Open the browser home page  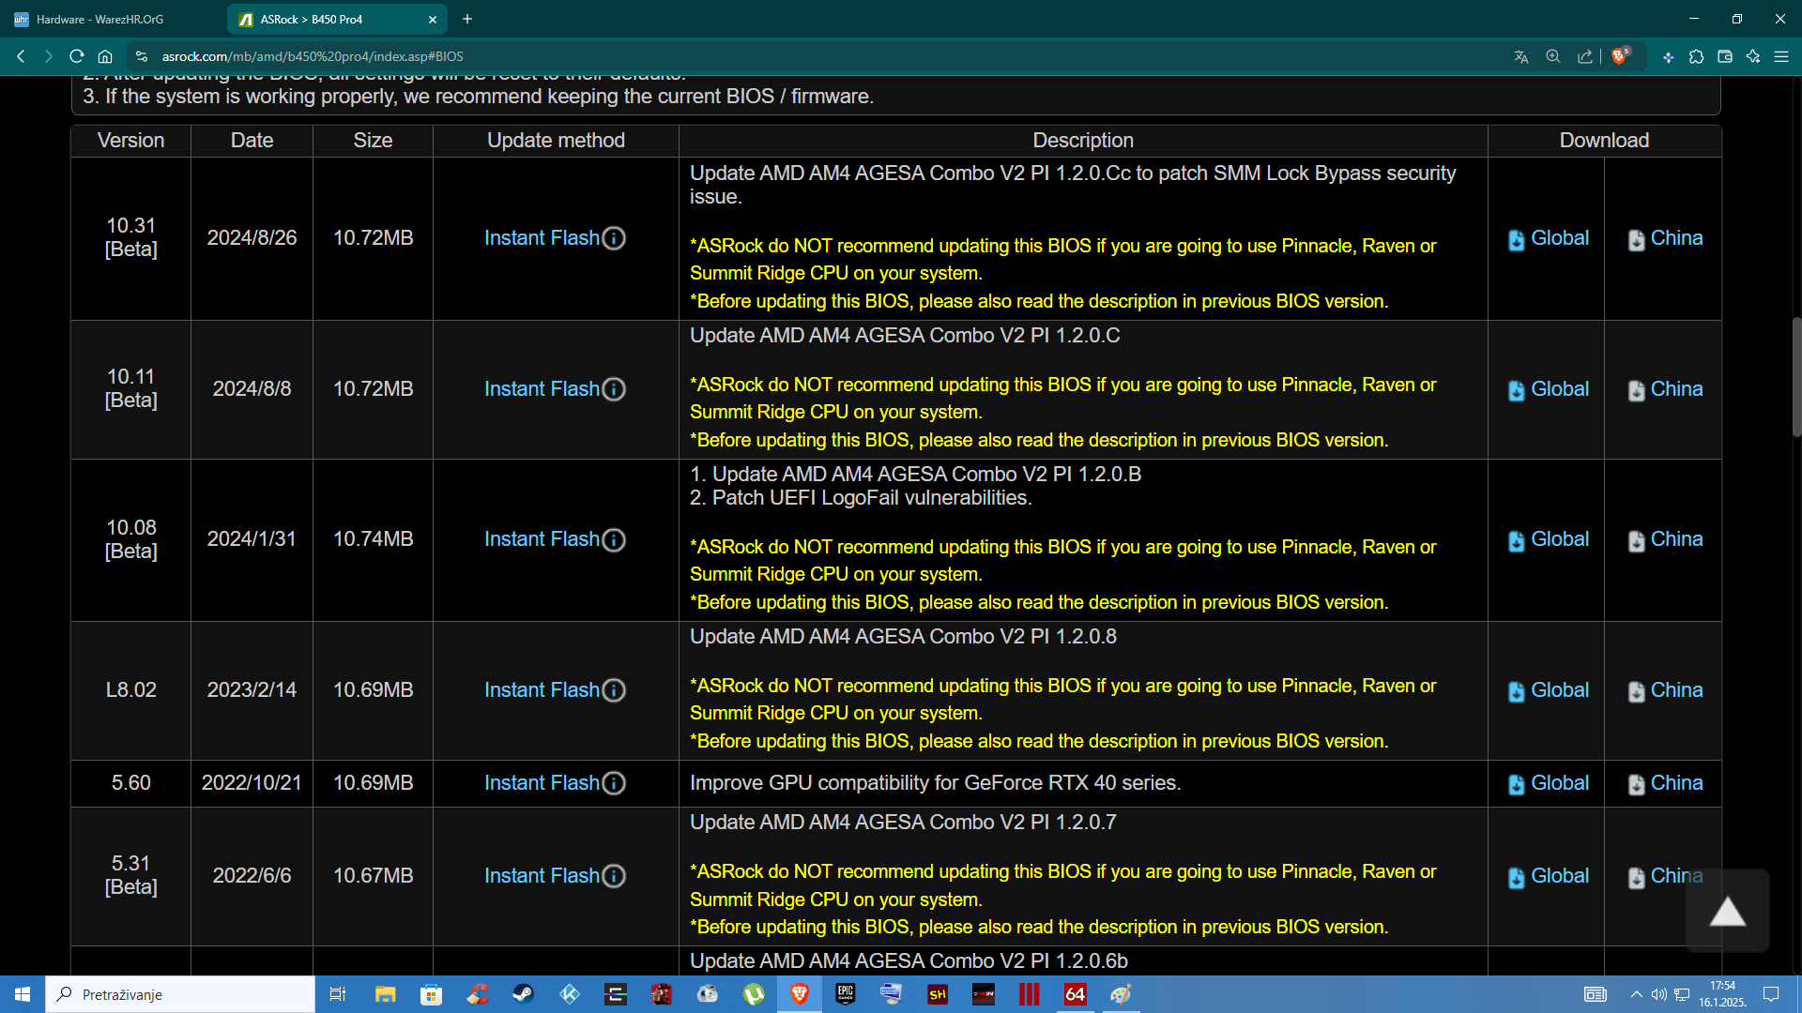coord(105,56)
